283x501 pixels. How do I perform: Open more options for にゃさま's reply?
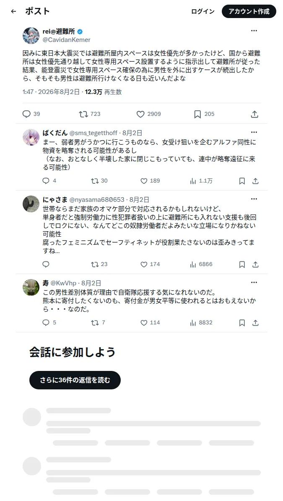pyautogui.click(x=254, y=199)
